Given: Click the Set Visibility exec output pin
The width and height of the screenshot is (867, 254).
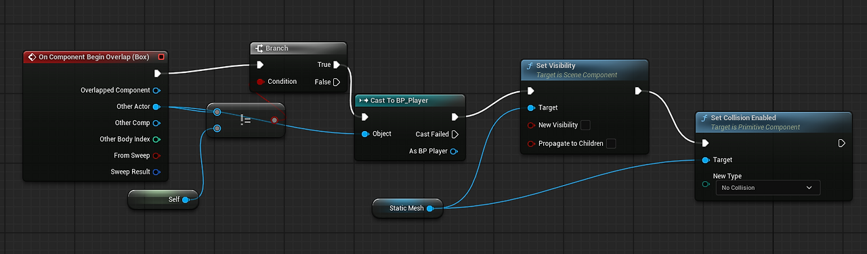Looking at the screenshot, I should [639, 91].
